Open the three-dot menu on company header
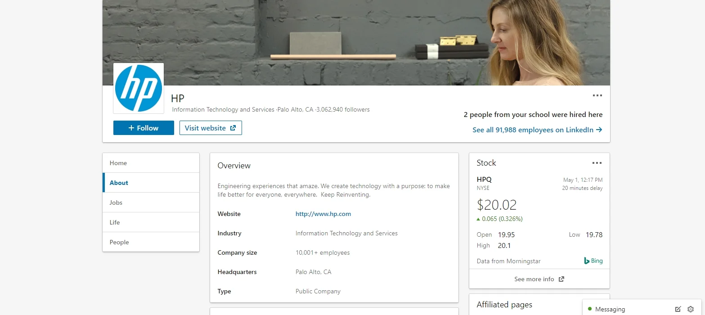This screenshot has width=705, height=315. click(597, 95)
